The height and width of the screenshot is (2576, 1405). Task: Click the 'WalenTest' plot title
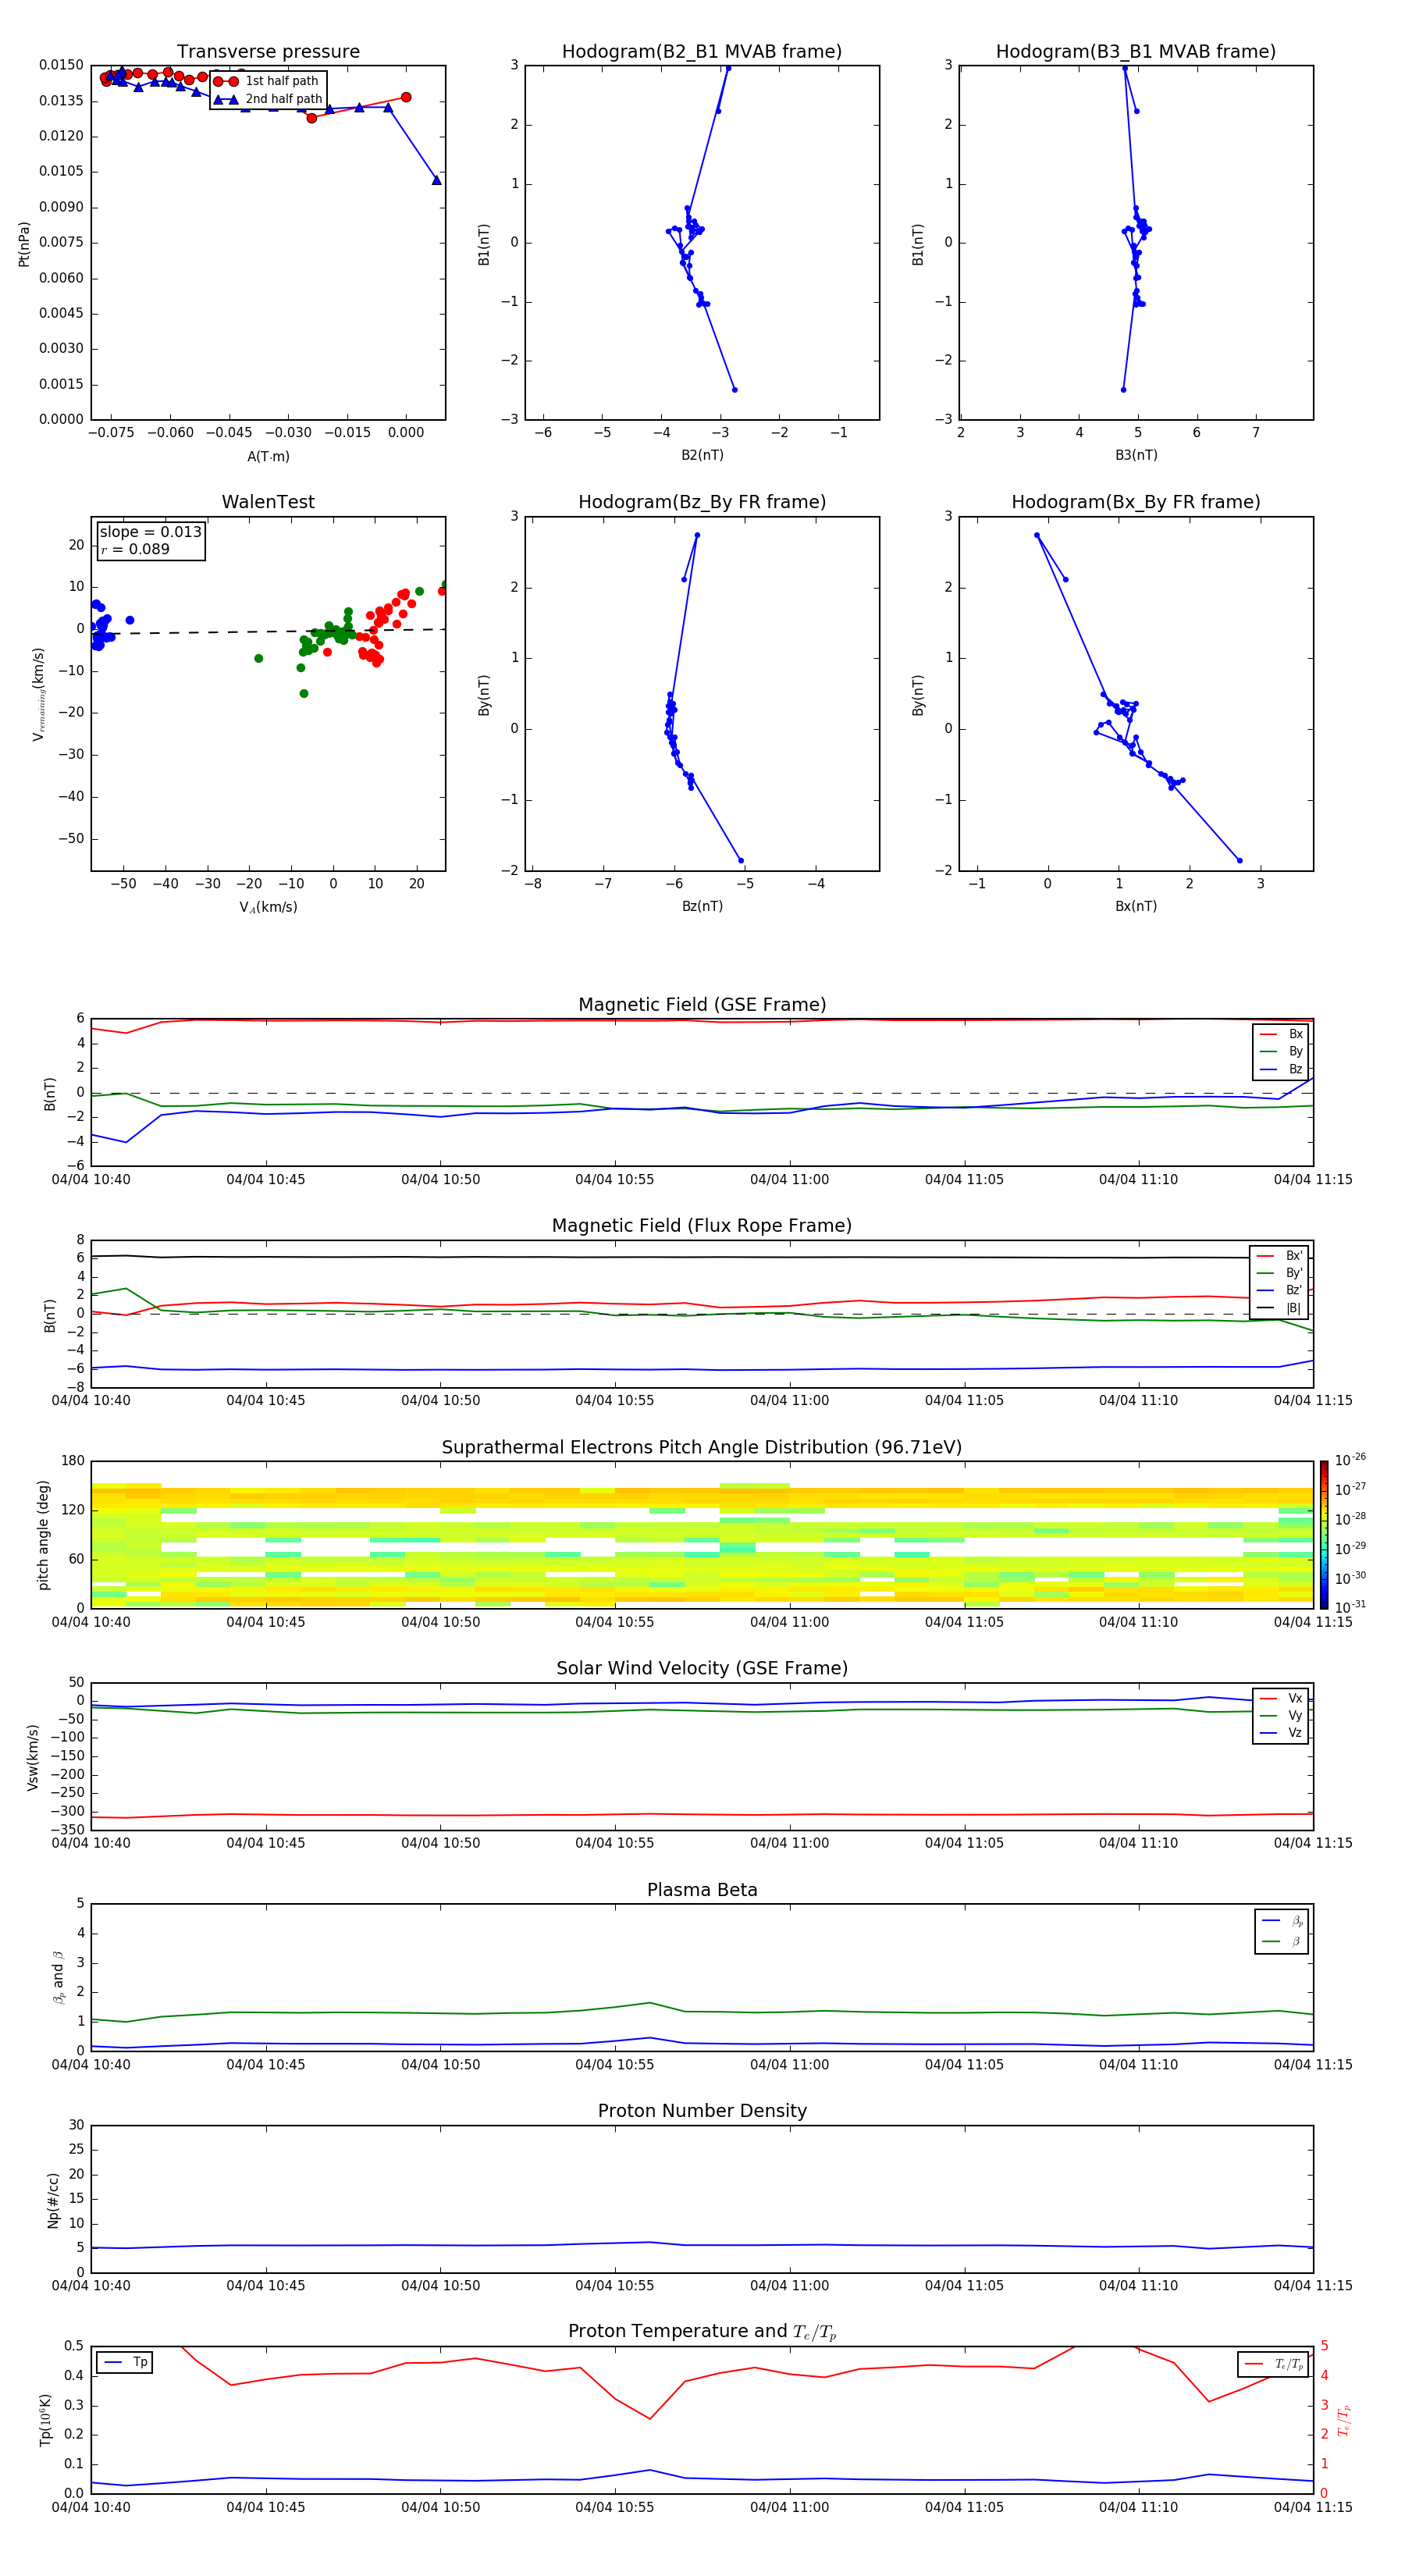coord(268,502)
